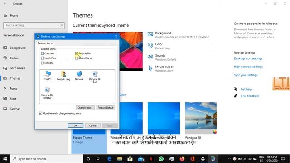The width and height of the screenshot is (290, 163).
Task: Enable Control Panel checkbox
Action: tap(77, 58)
